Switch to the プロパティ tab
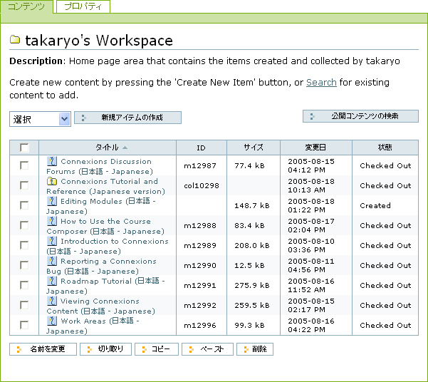Screen dimensions: 428x382 click(x=83, y=6)
